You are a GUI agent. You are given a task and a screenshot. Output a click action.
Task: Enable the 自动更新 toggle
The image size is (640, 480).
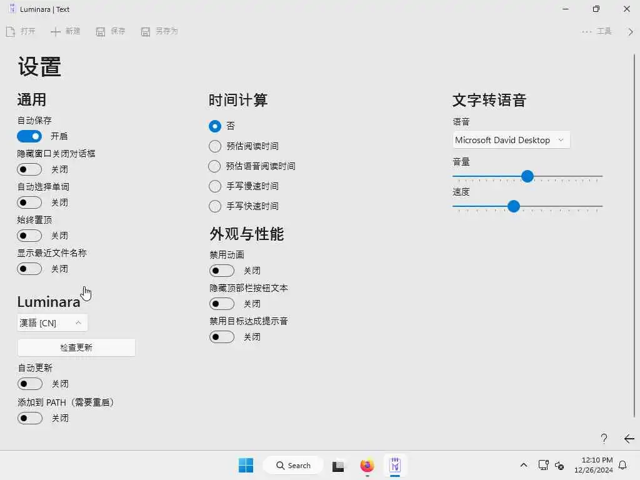30,384
